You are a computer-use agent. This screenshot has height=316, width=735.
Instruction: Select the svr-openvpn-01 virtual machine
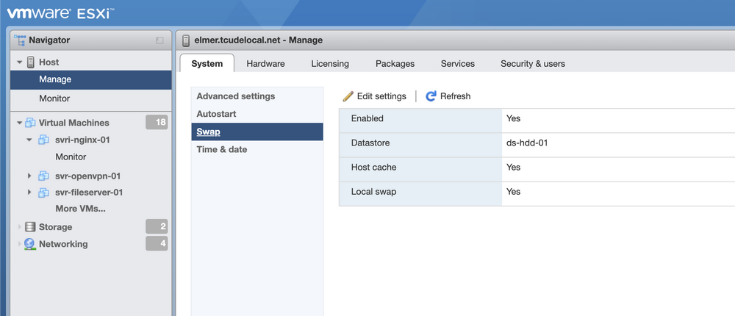tap(88, 176)
